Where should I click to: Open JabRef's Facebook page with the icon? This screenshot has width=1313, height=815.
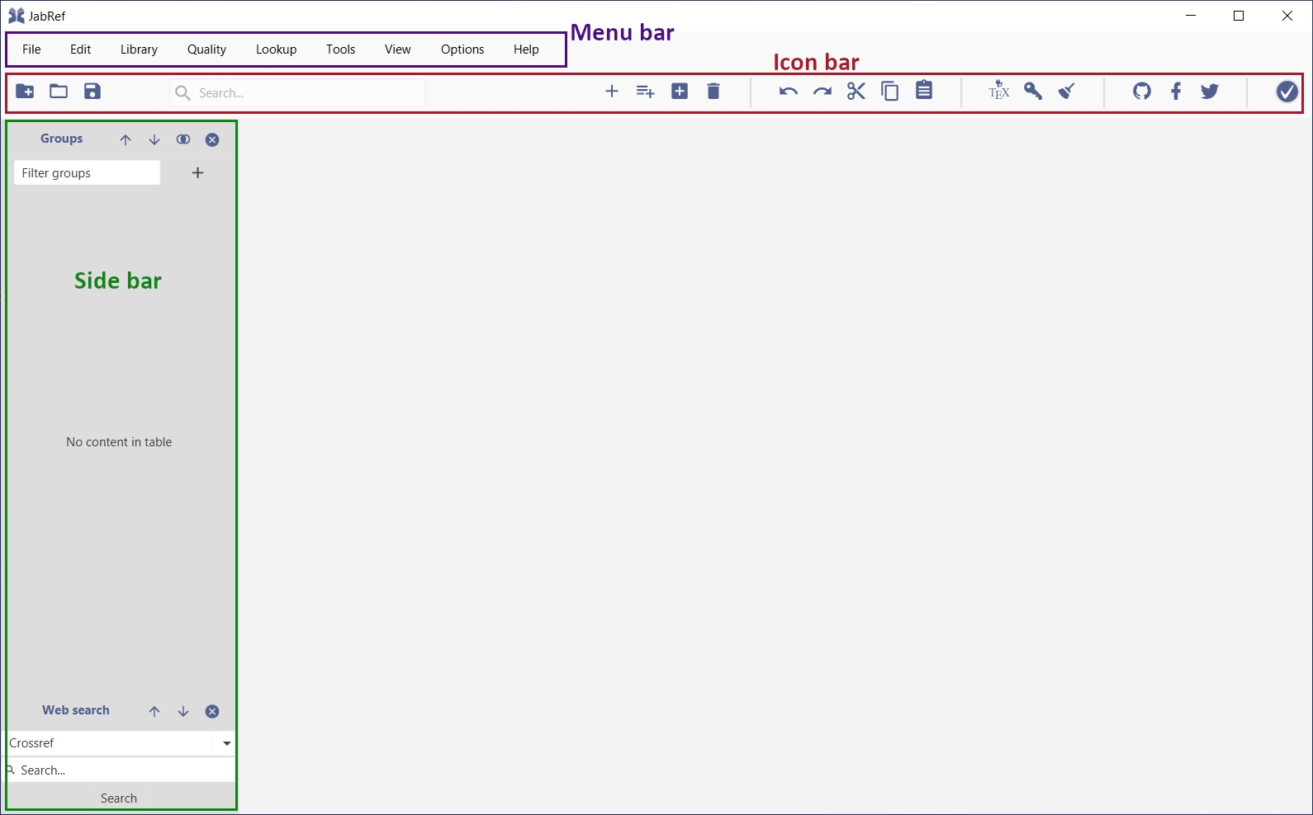pyautogui.click(x=1176, y=91)
